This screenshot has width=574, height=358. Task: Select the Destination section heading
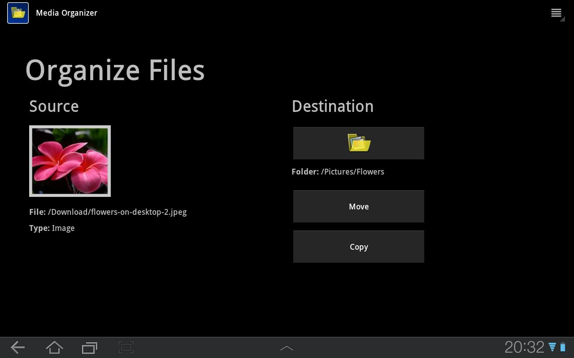(x=333, y=106)
